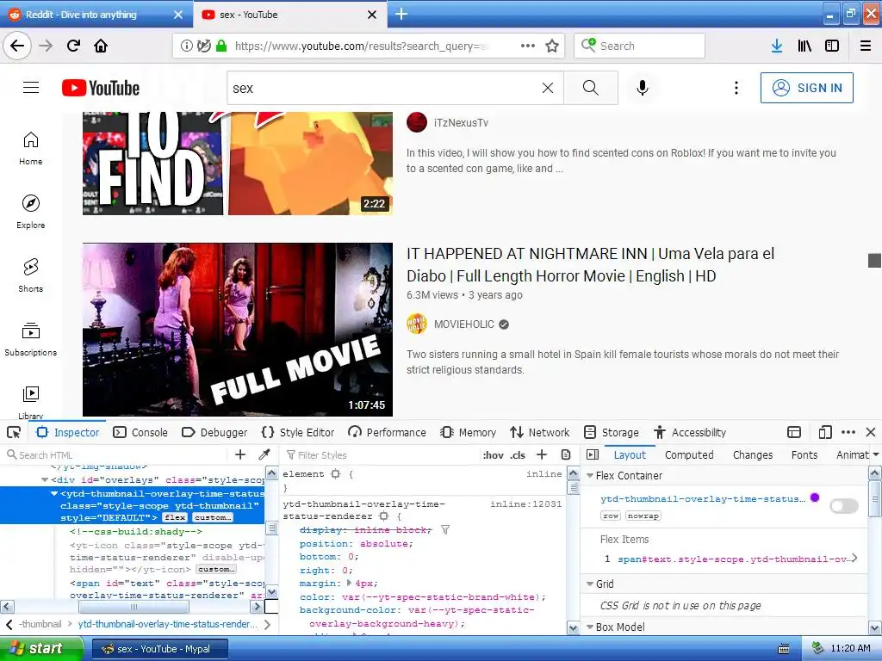Collapse the Box Model section
Viewport: 882px width, 661px height.
[x=590, y=627]
